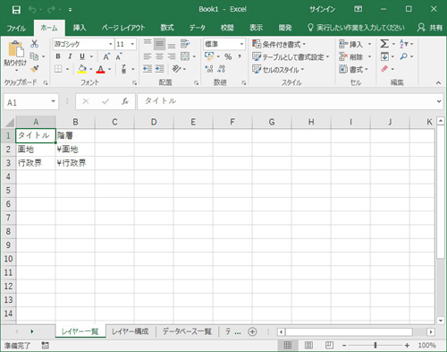
Task: Toggle Italic formatting
Action: coord(70,56)
